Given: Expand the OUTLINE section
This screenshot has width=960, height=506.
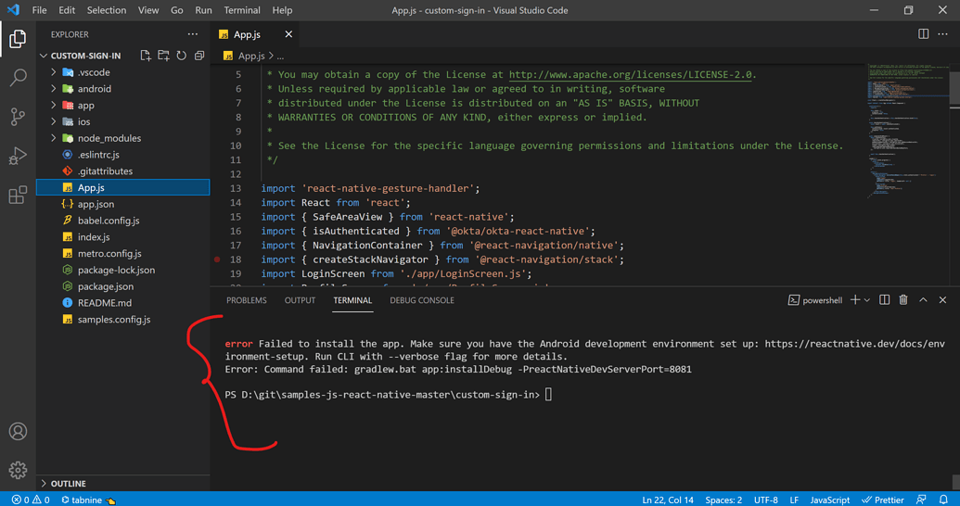Looking at the screenshot, I should click(x=69, y=484).
